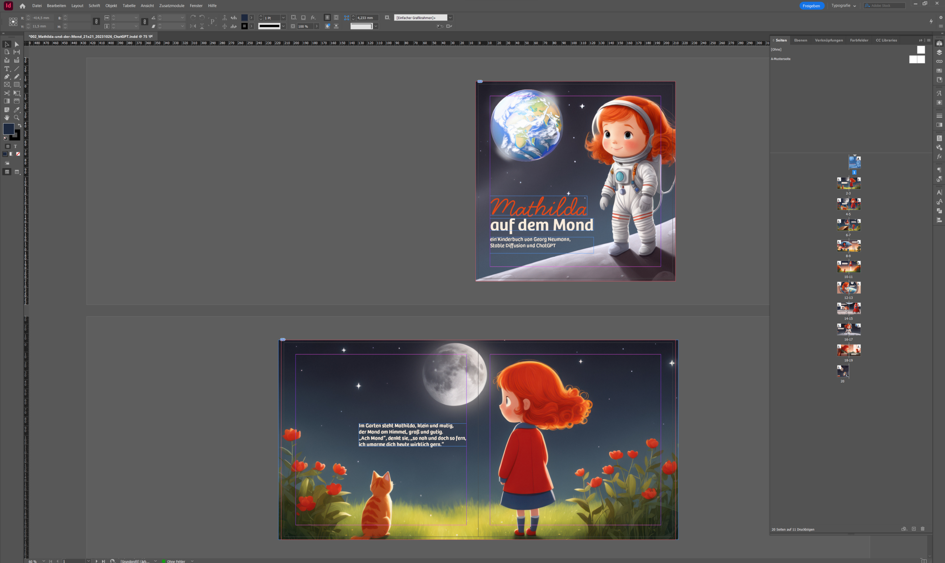Open the Objekt menu
This screenshot has width=945, height=563.
[x=111, y=6]
